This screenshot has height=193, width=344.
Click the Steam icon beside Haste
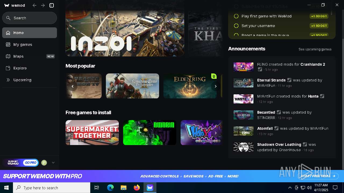[x=322, y=96]
